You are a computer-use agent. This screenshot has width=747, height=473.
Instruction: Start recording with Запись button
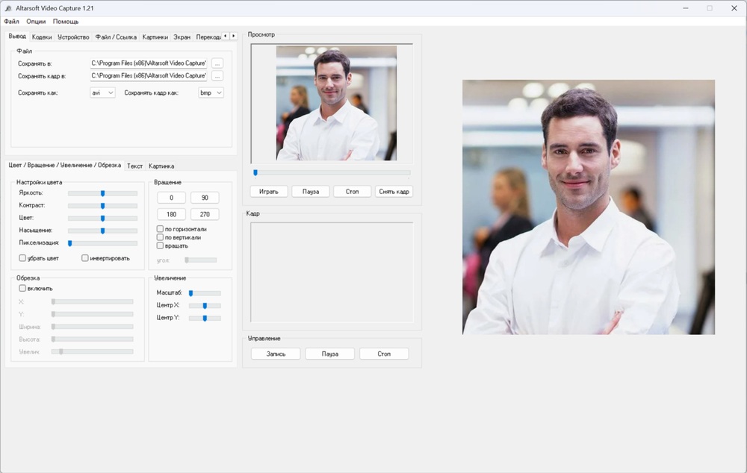point(276,354)
